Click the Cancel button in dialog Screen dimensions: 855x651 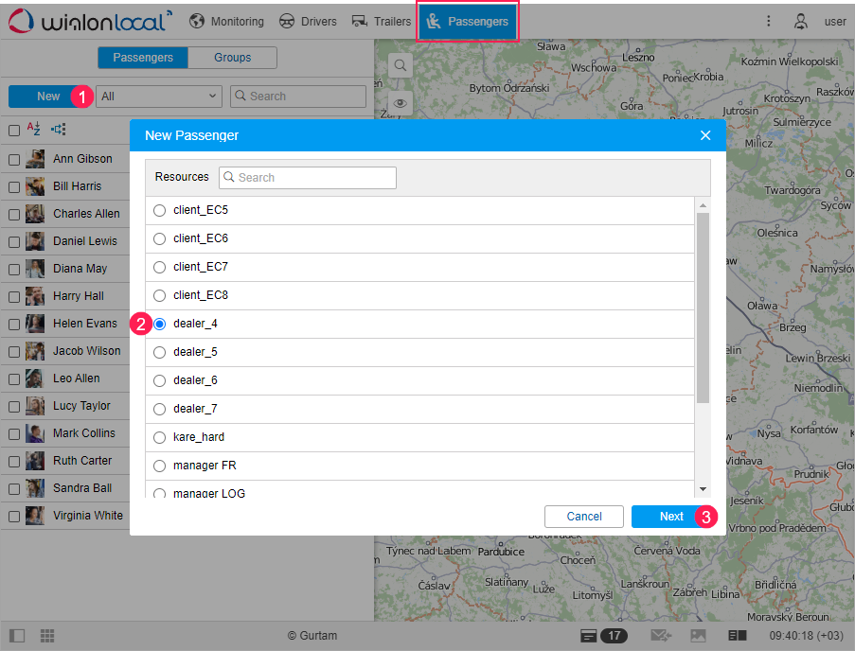click(x=584, y=517)
